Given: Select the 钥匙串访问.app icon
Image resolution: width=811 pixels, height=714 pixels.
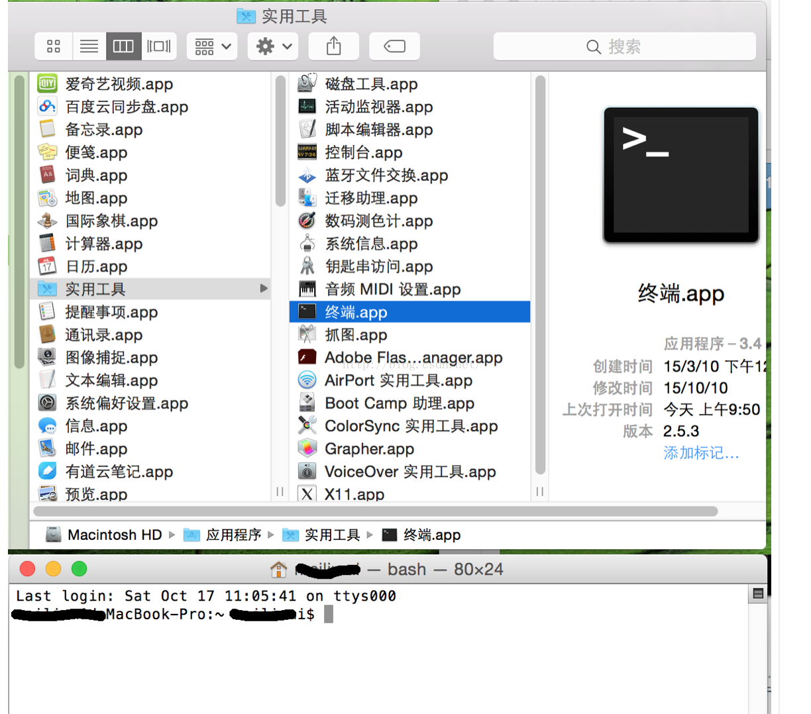Looking at the screenshot, I should pyautogui.click(x=307, y=266).
